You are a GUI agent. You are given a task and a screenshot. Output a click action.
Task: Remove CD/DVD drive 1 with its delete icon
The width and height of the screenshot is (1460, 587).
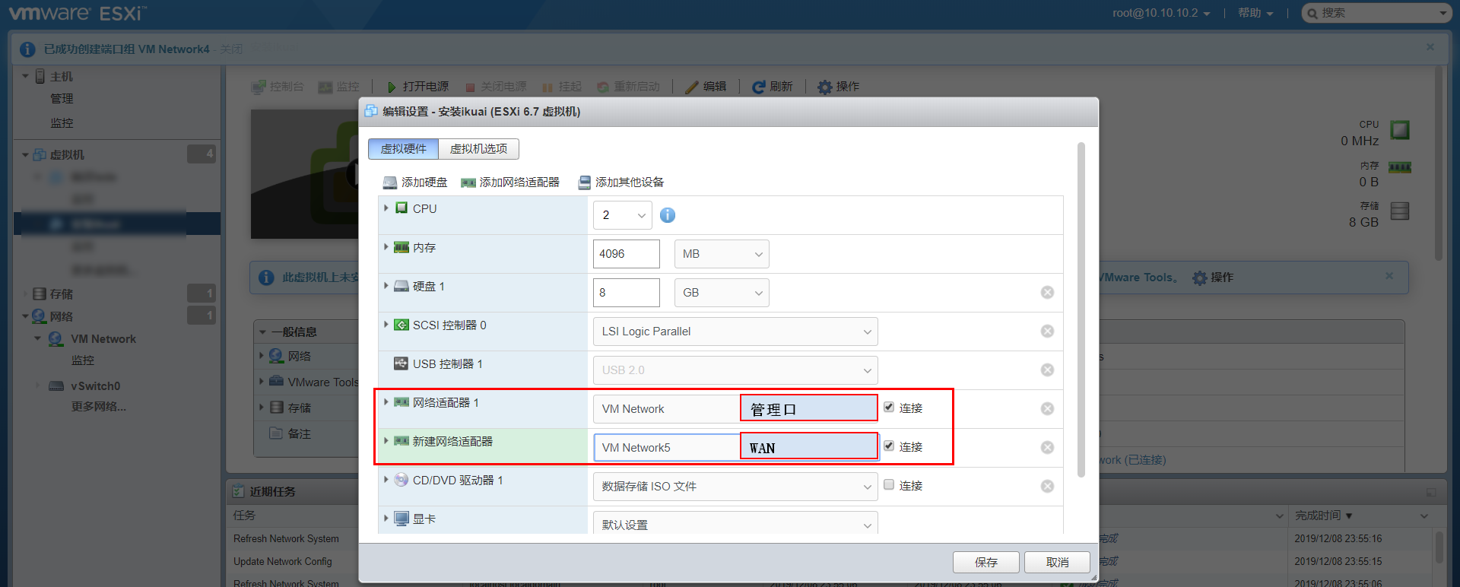pyautogui.click(x=1047, y=487)
